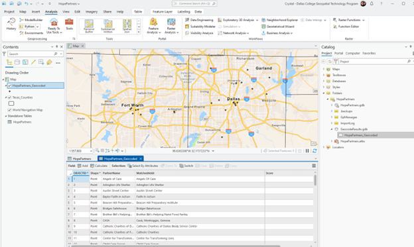
Task: Select the Spatial Join tool
Action: point(127,26)
